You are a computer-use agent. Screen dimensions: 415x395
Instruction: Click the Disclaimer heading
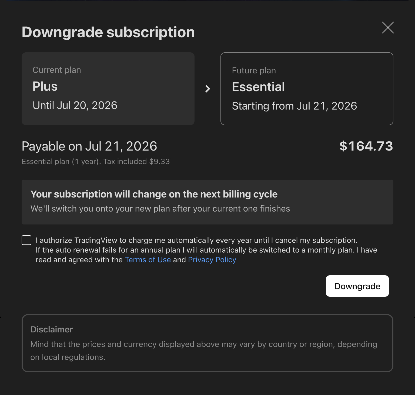pyautogui.click(x=52, y=329)
